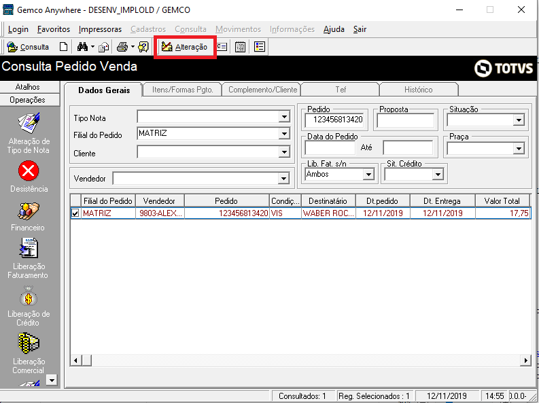Screen dimensions: 539x403
Task: Switch to the Dados Gerais tab
Action: click(x=104, y=90)
